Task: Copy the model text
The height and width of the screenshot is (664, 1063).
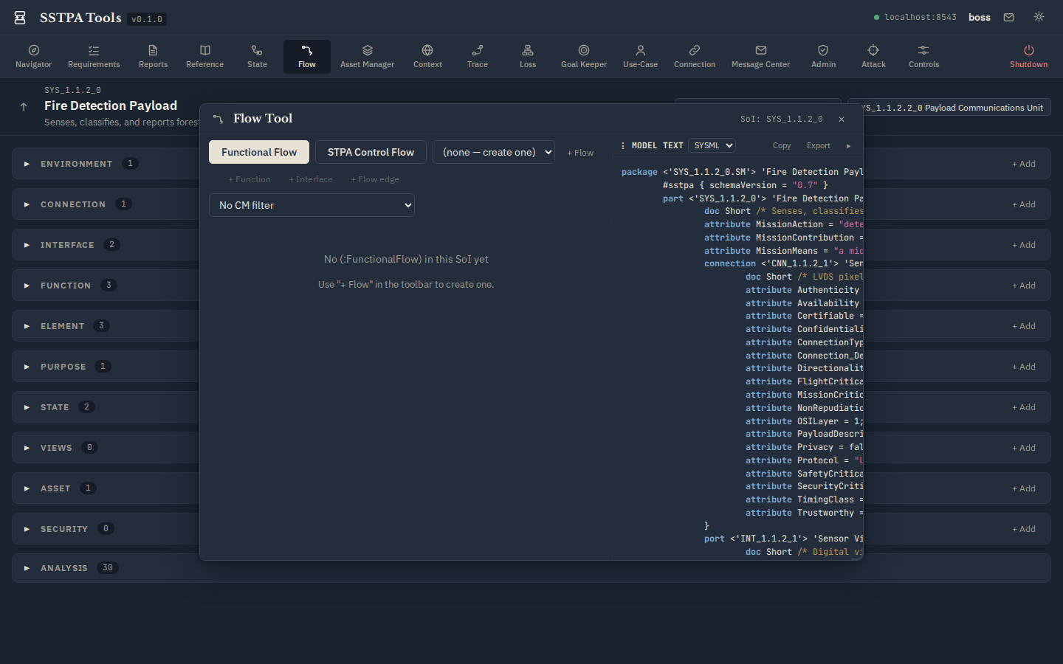Action: click(782, 145)
